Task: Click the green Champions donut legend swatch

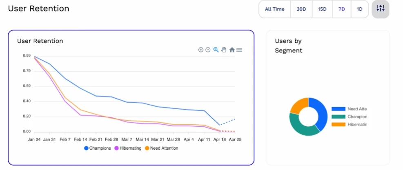Action: (x=338, y=117)
